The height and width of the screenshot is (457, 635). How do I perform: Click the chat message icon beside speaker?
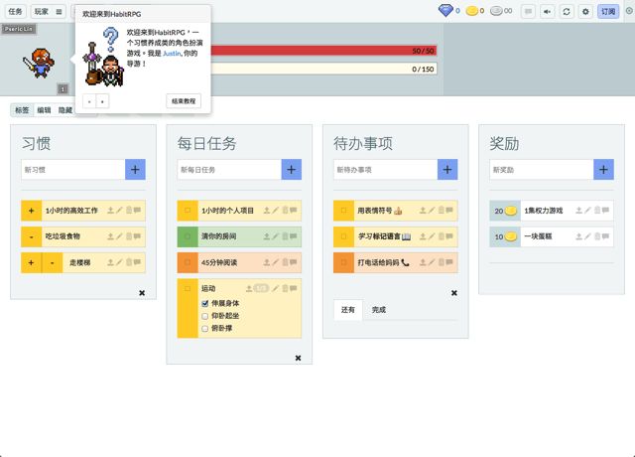point(528,11)
